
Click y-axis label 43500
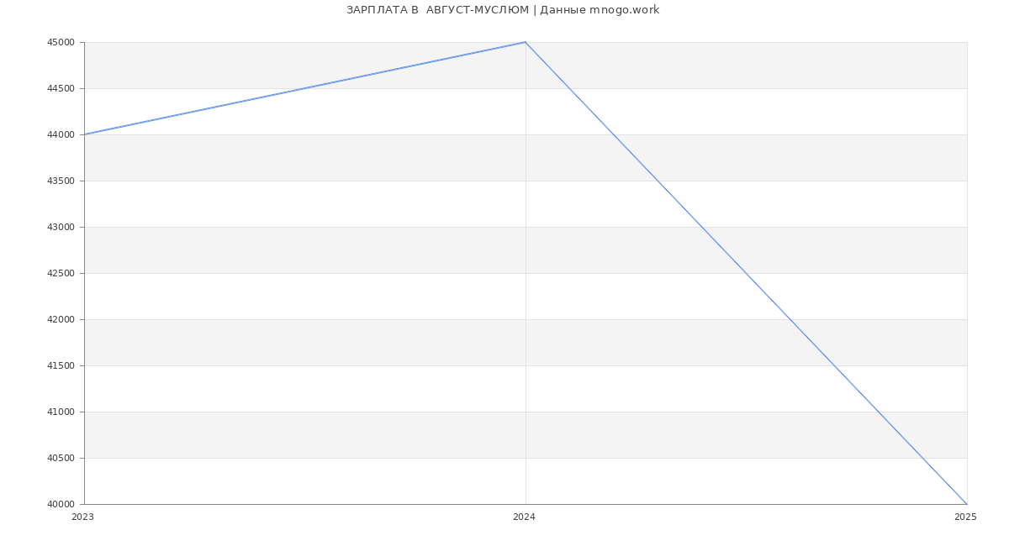tap(61, 181)
